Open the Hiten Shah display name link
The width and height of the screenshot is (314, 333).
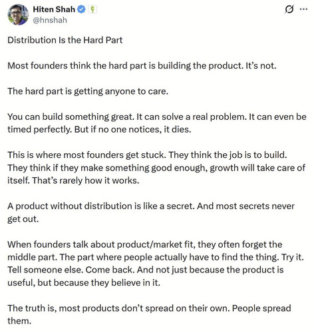tap(54, 9)
